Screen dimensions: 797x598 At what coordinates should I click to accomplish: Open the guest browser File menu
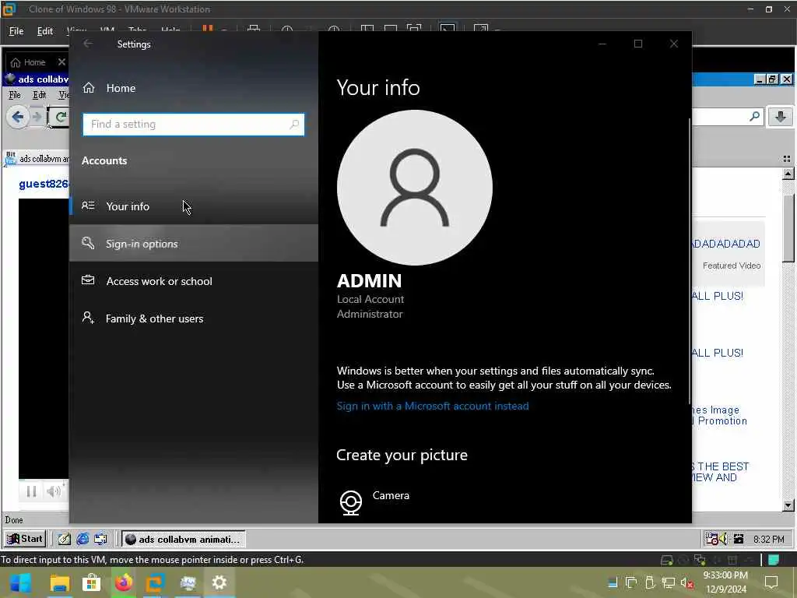pyautogui.click(x=15, y=94)
